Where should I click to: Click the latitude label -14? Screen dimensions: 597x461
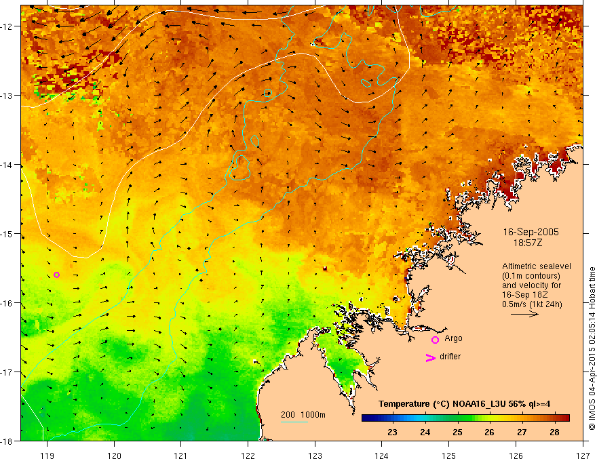(x=7, y=165)
